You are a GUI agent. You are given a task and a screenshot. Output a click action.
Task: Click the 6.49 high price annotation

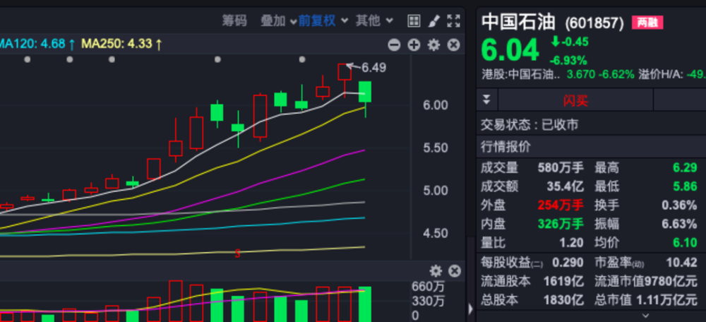click(x=373, y=68)
